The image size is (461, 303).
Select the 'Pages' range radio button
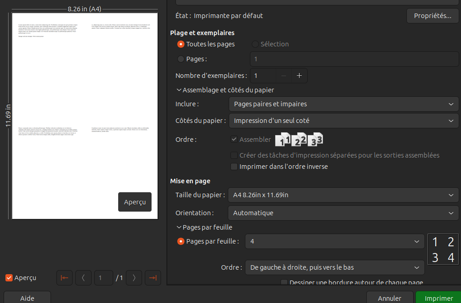pyautogui.click(x=181, y=59)
